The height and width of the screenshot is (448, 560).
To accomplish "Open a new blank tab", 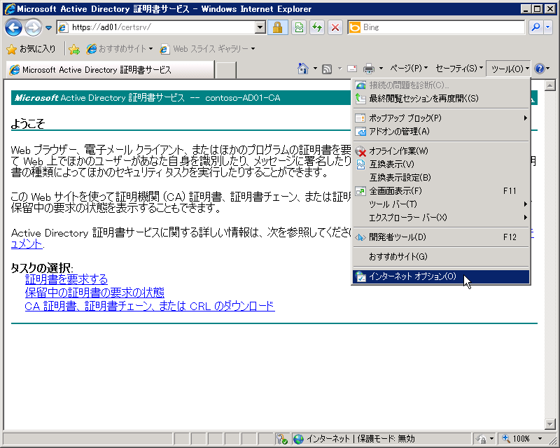I will point(226,70).
